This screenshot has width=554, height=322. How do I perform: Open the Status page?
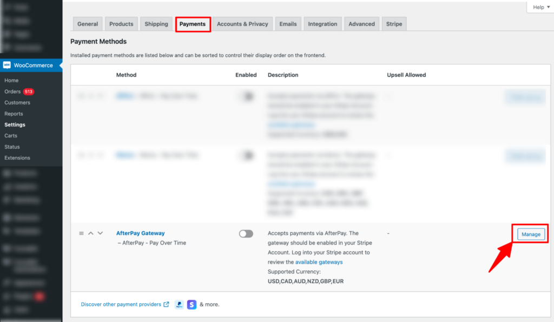12,147
